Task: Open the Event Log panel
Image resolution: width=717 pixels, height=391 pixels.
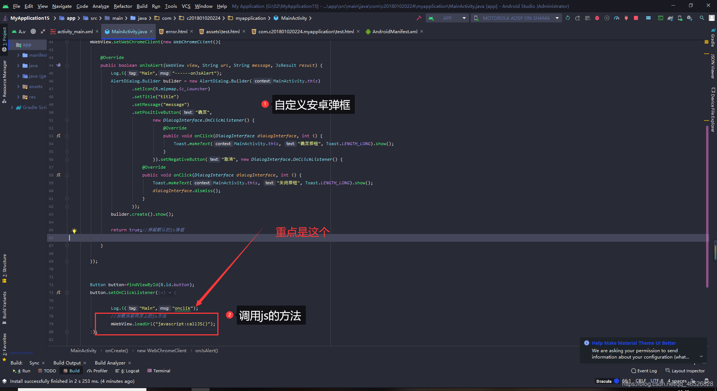Action: coord(644,371)
